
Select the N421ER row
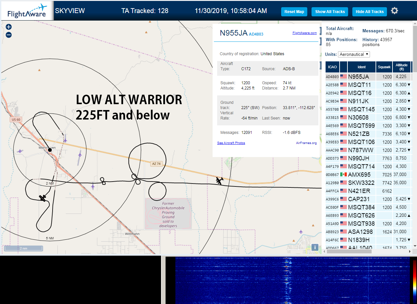coord(368,191)
